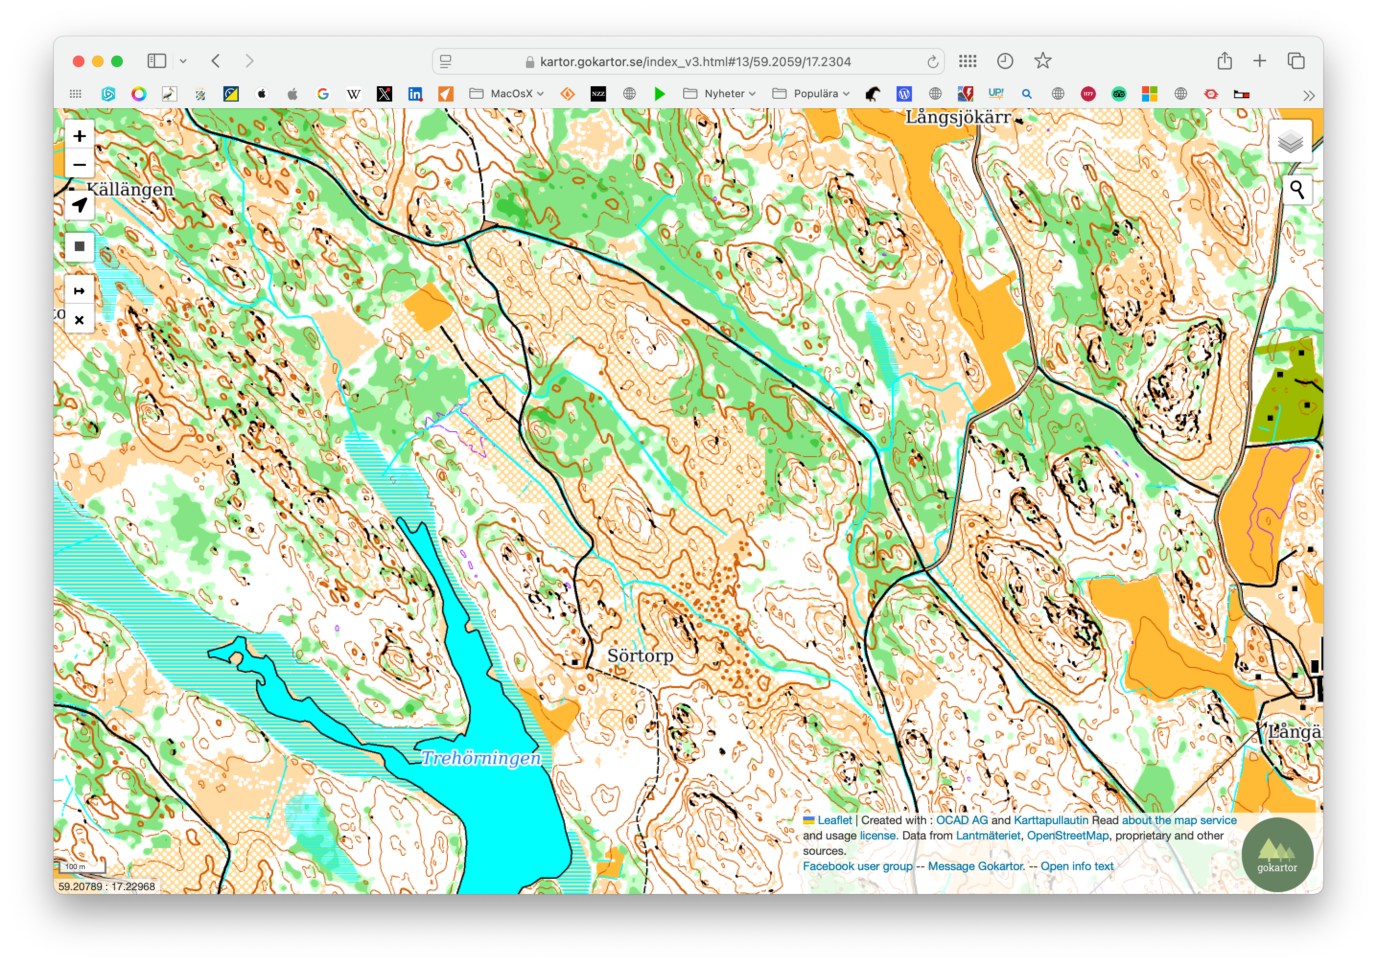Expand the sidebar tab group dropdown
Viewport: 1377px width, 965px height.
pos(184,61)
